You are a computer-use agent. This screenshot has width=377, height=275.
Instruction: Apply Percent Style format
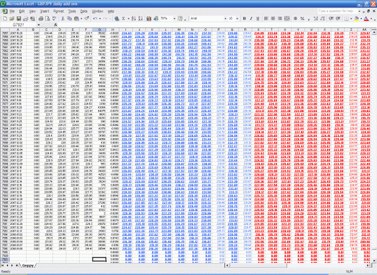pos(302,19)
